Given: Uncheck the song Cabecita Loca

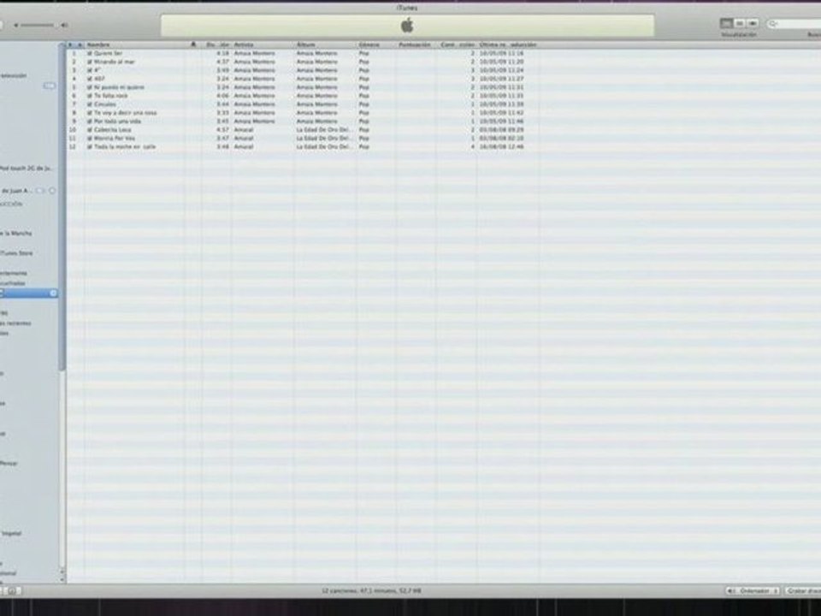Looking at the screenshot, I should 90,130.
